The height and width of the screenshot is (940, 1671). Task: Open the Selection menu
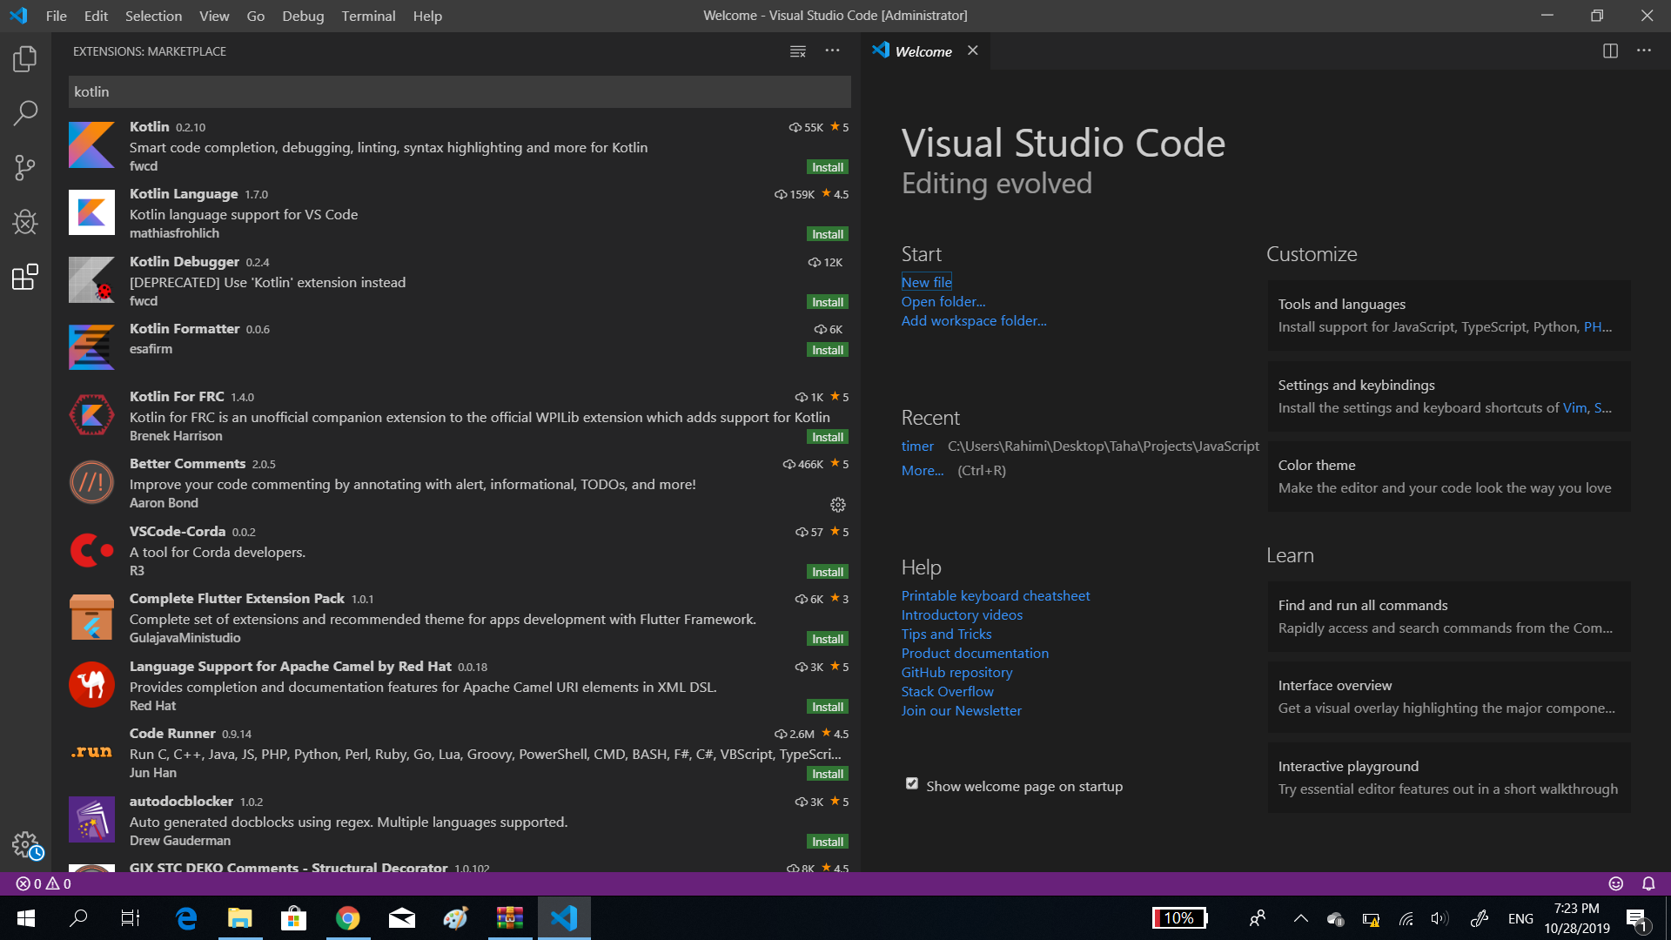pos(153,16)
